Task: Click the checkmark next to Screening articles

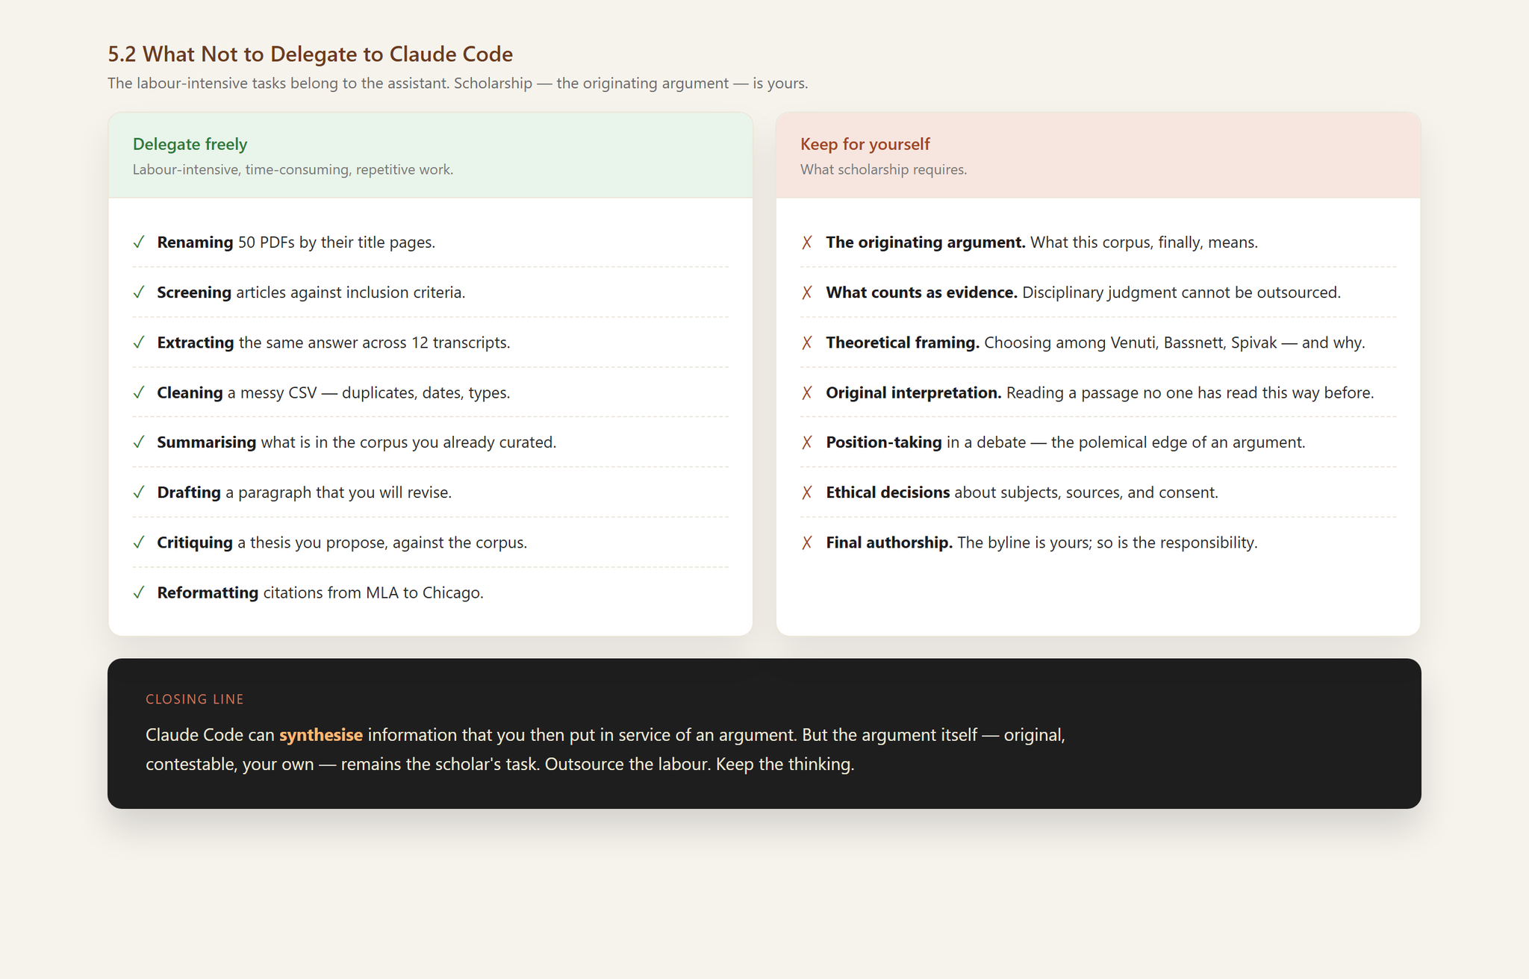Action: (139, 293)
